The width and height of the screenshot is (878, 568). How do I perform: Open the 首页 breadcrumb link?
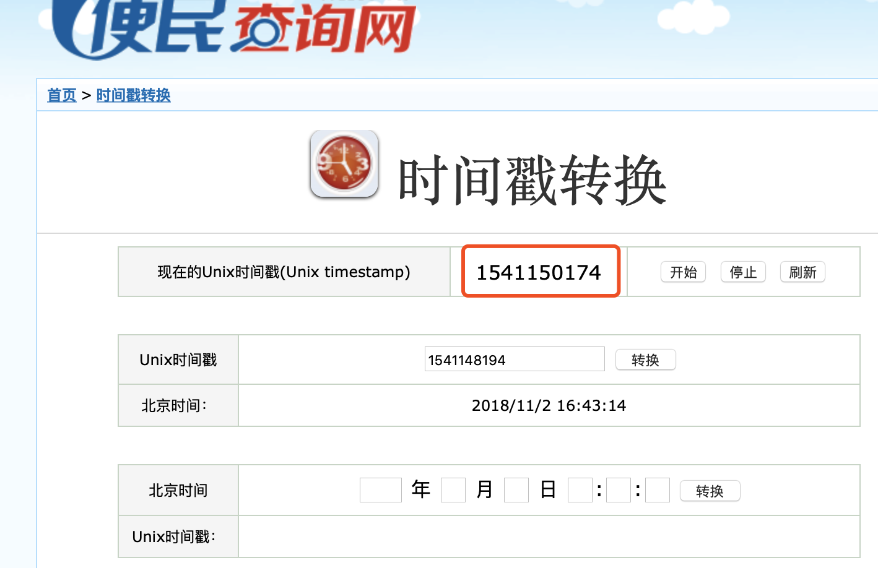pos(62,95)
